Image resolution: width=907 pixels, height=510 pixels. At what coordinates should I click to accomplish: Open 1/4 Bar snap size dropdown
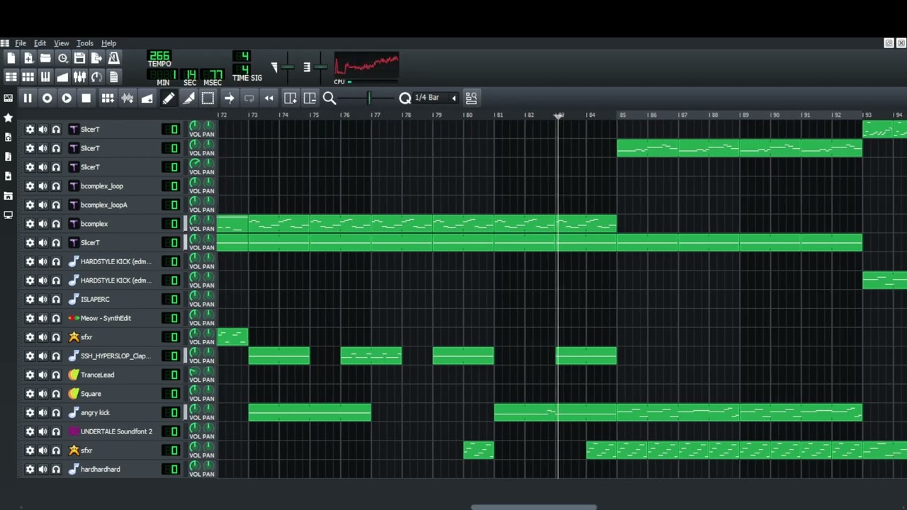pos(434,98)
